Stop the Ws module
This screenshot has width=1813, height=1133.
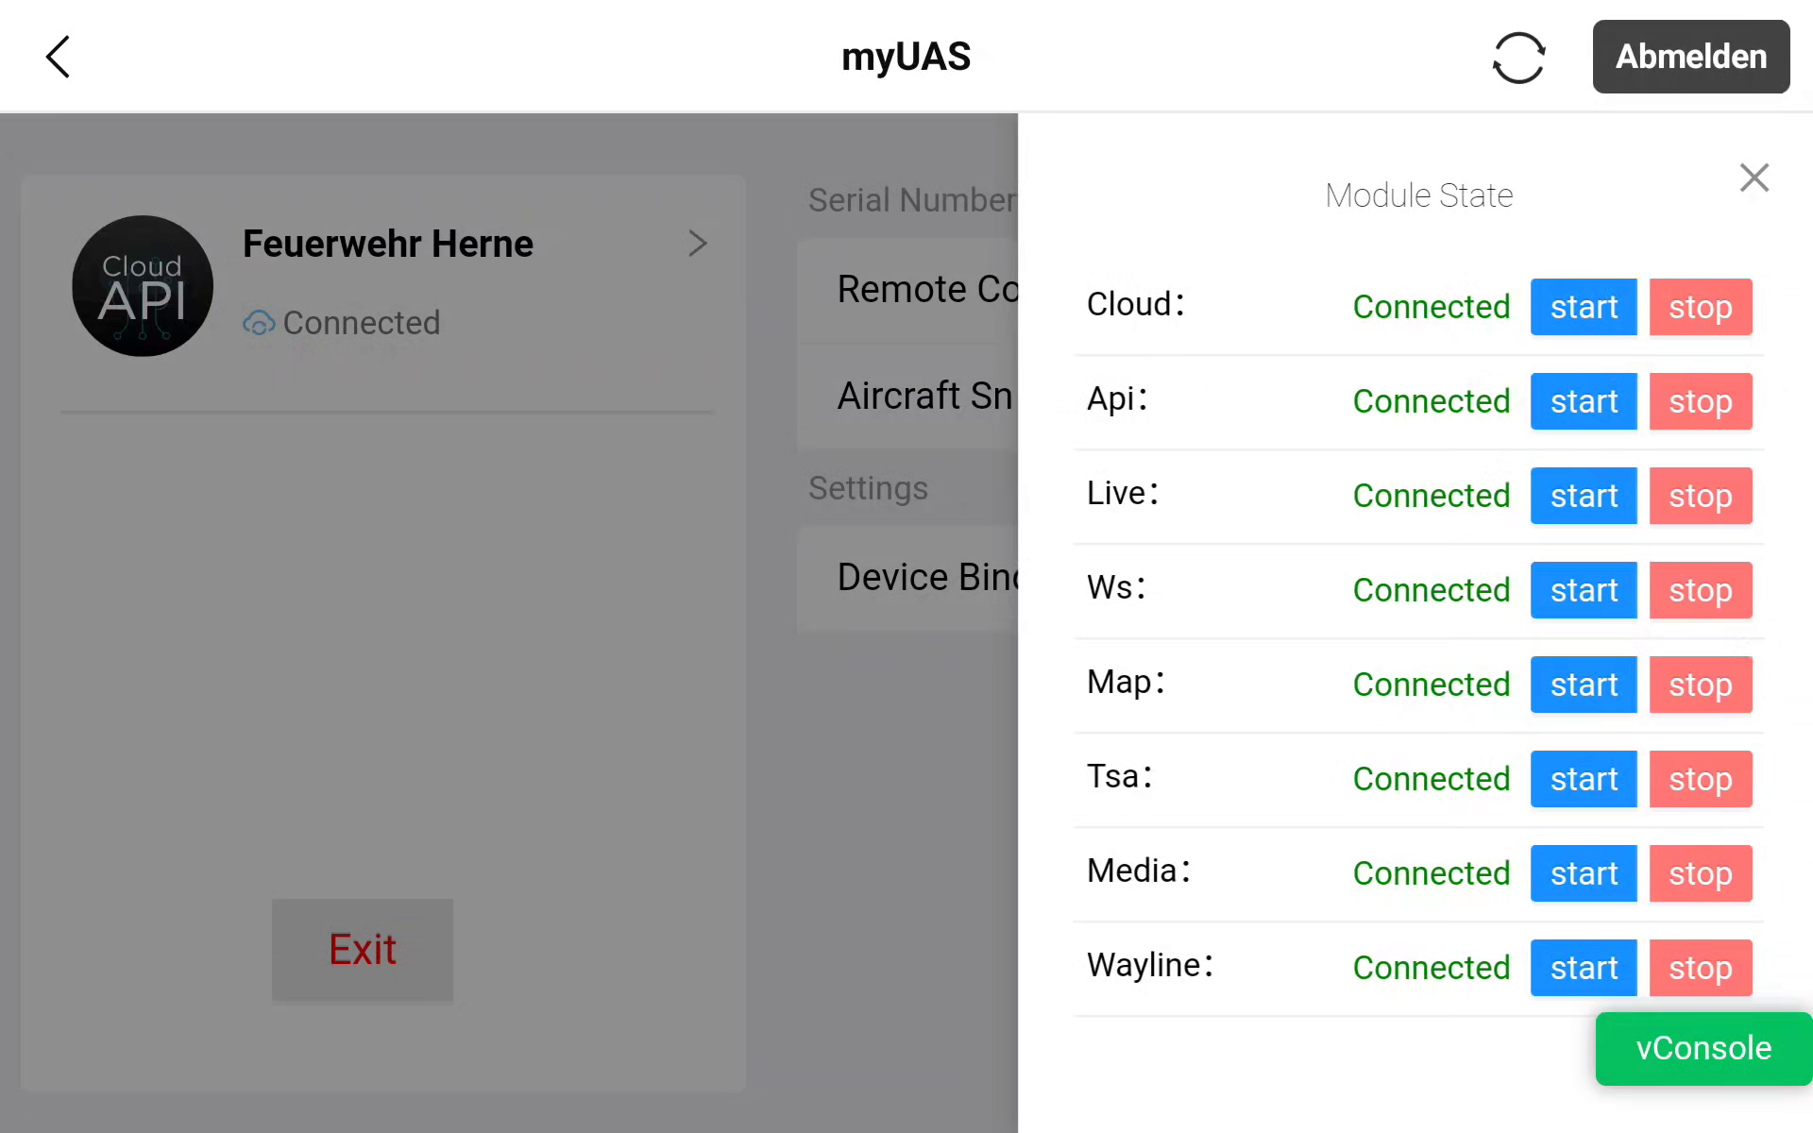1700,590
